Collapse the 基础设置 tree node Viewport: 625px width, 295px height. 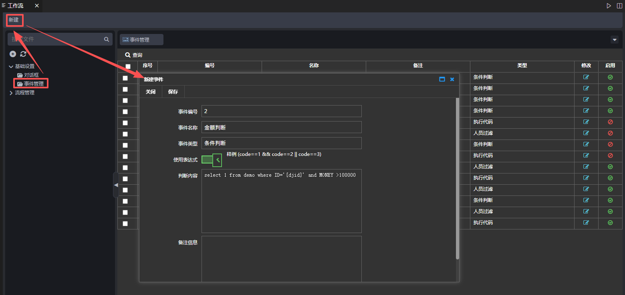coord(11,66)
